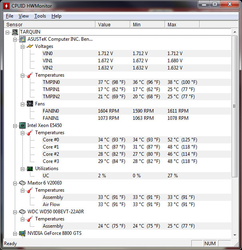Collapse the WDC Temperatures group
Image resolution: width=242 pixels, height=250 pixels.
point(22,219)
